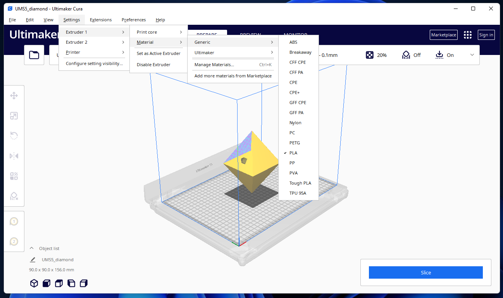This screenshot has width=503, height=298.
Task: Expand print settings panel chevron
Action: point(472,55)
